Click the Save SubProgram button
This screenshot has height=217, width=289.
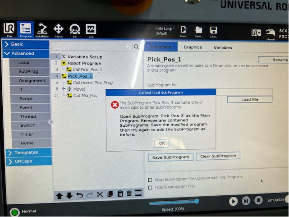[171, 157]
